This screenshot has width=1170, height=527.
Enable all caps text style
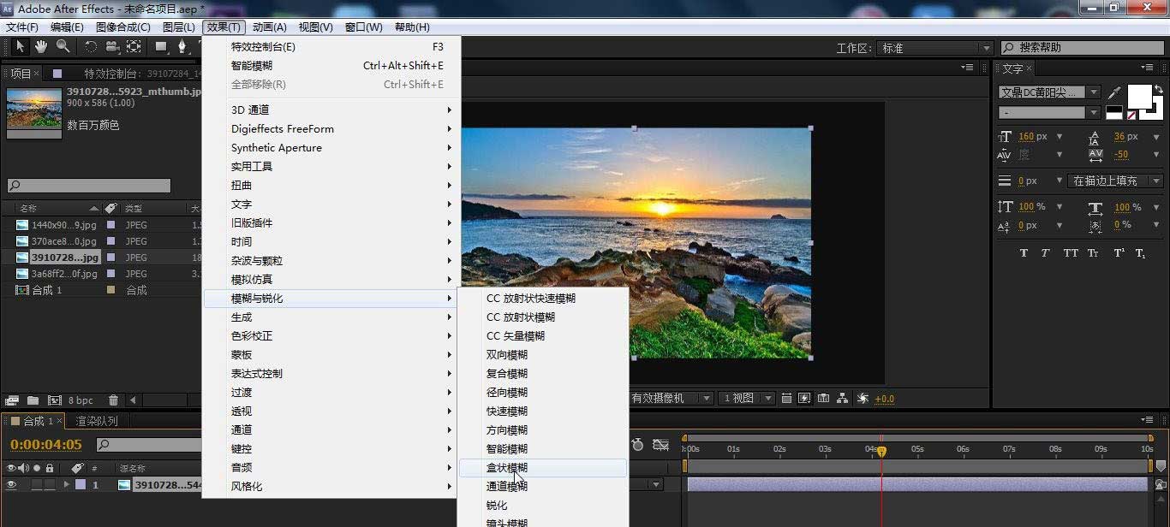1071,253
